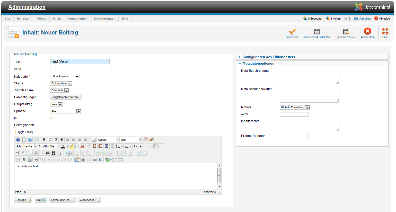The height and width of the screenshot is (212, 396).
Task: Click the Insert anchor icon
Action: 83,160
